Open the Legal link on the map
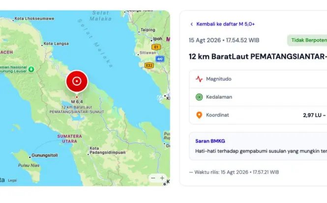Image resolution: width=327 pixels, height=203 pixels. coord(12,180)
